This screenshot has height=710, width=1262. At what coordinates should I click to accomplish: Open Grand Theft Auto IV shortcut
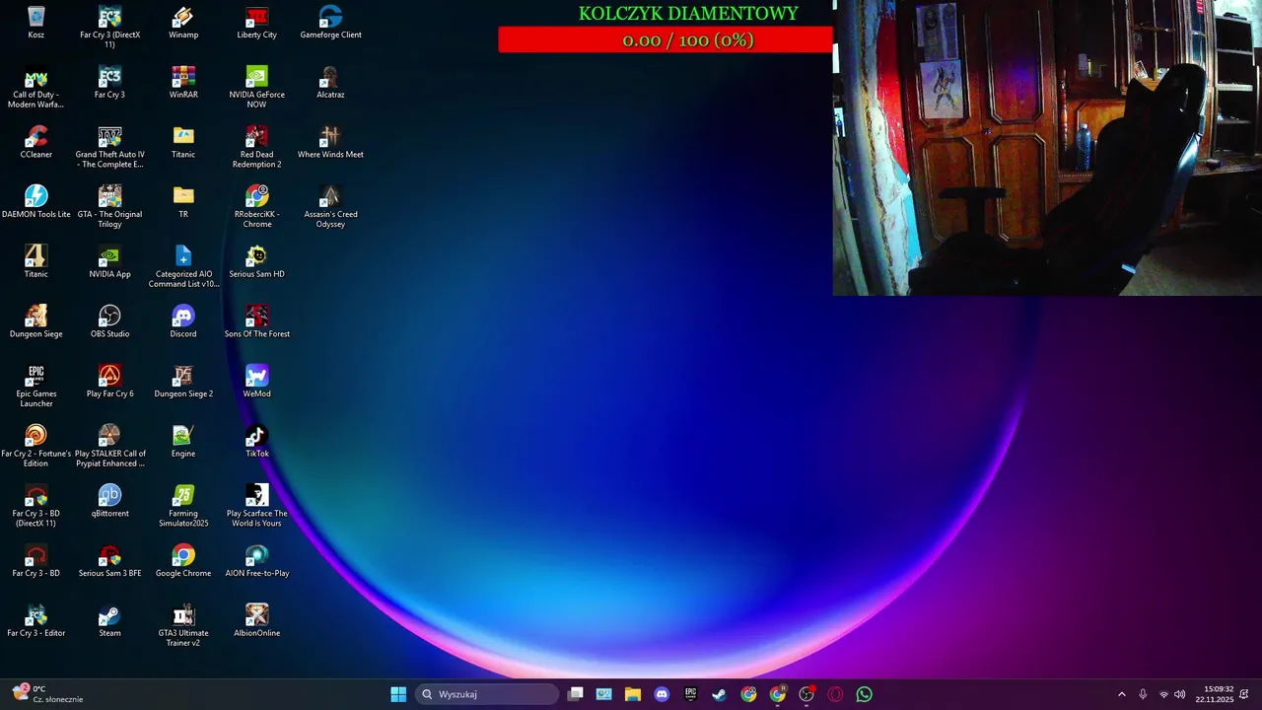(x=109, y=148)
